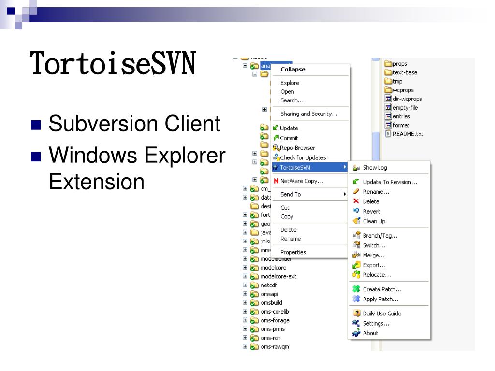
Task: Expand the omsbuild tree node
Action: [x=245, y=302]
